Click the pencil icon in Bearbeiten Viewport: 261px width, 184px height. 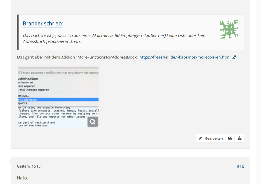[200, 138]
